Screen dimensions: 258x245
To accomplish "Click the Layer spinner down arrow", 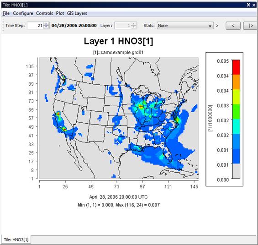I will pos(134,27).
